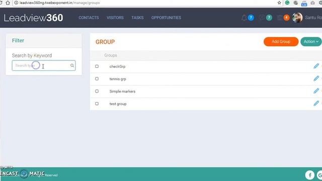Bookmark page with the star icon
Viewport: 322px width, 181px height.
(279, 3)
